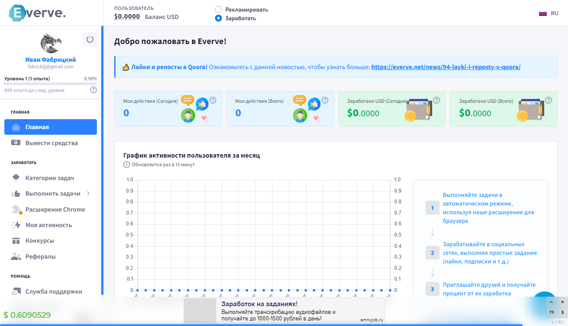Go to Вывести средства
The width and height of the screenshot is (568, 326).
pyautogui.click(x=51, y=143)
